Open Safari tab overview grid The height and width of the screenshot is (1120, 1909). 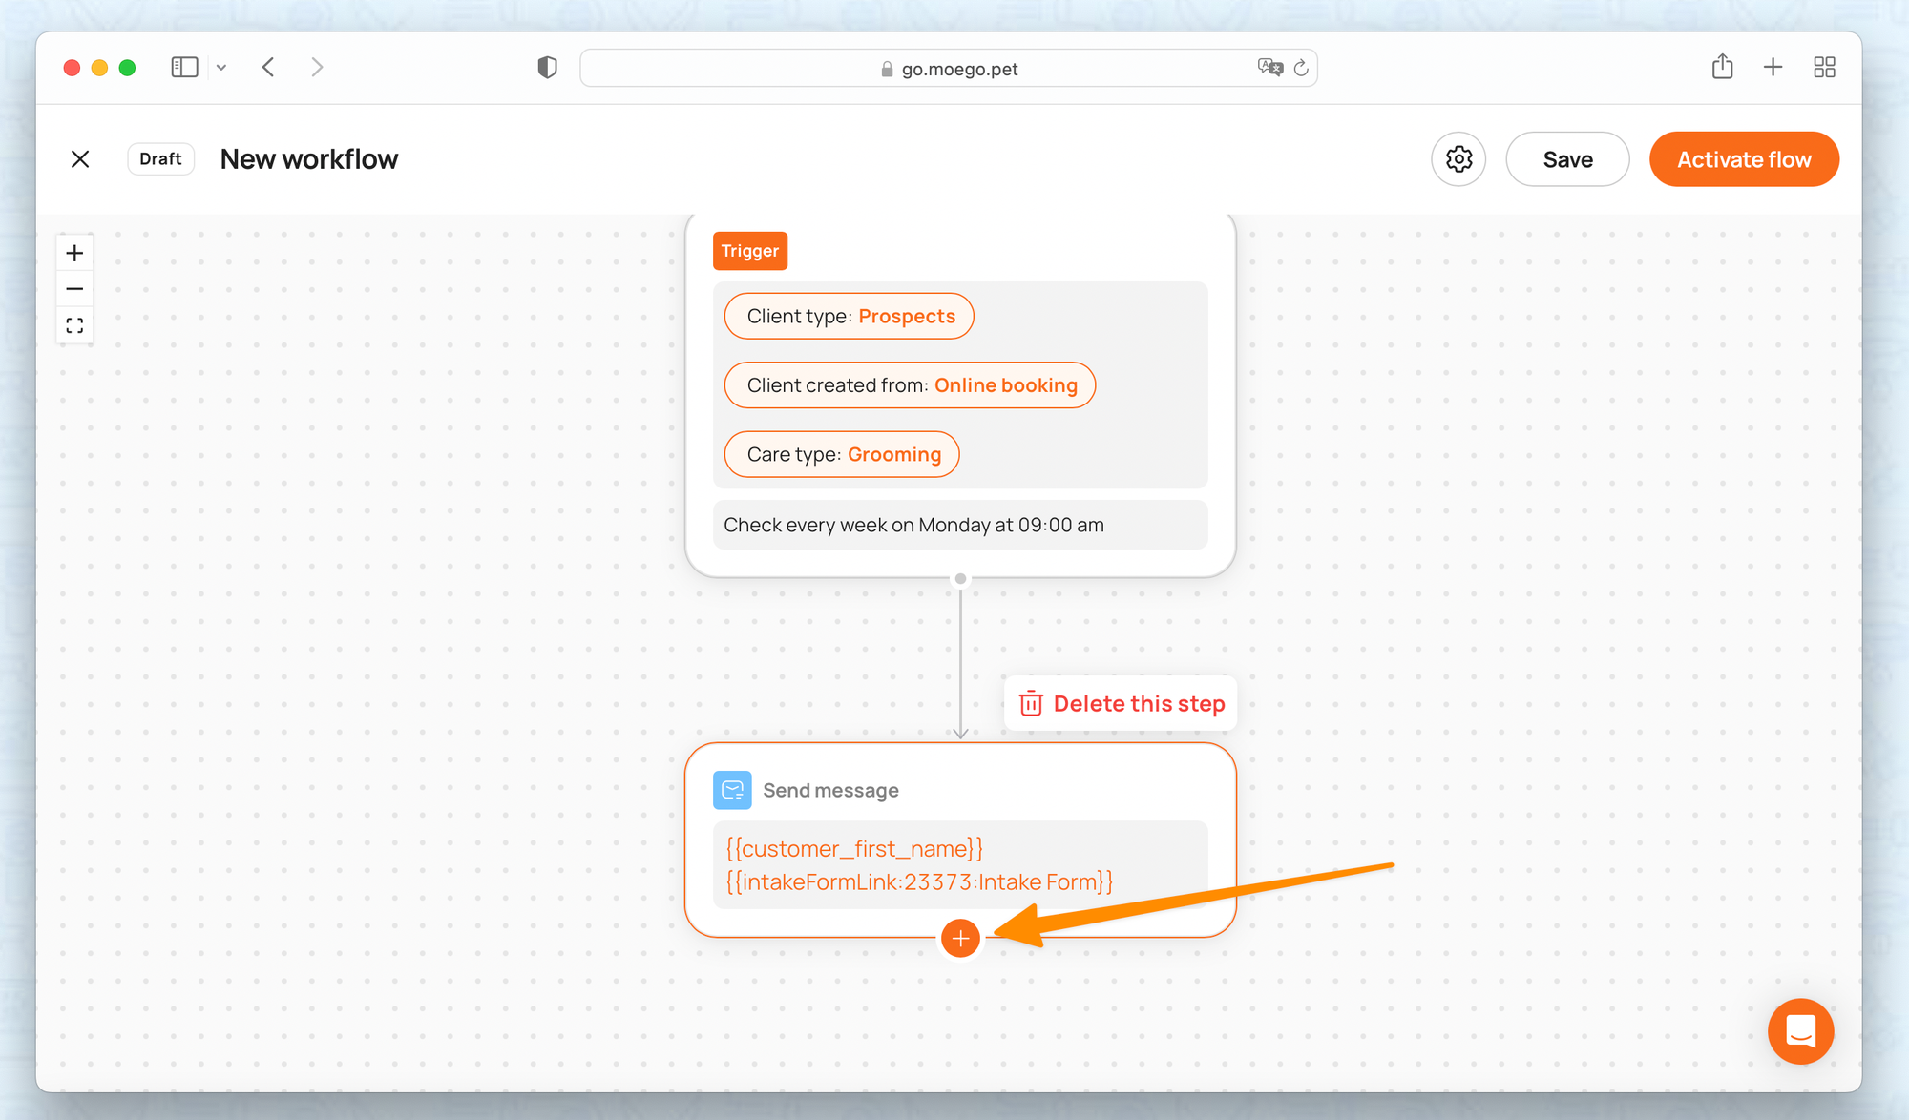1824,67
